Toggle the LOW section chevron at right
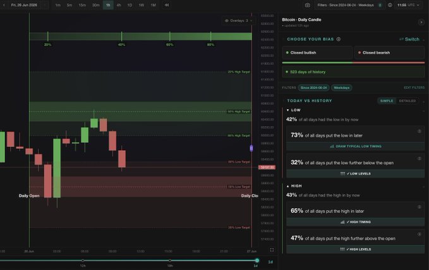Screen dimensions: 429x270 423,110
